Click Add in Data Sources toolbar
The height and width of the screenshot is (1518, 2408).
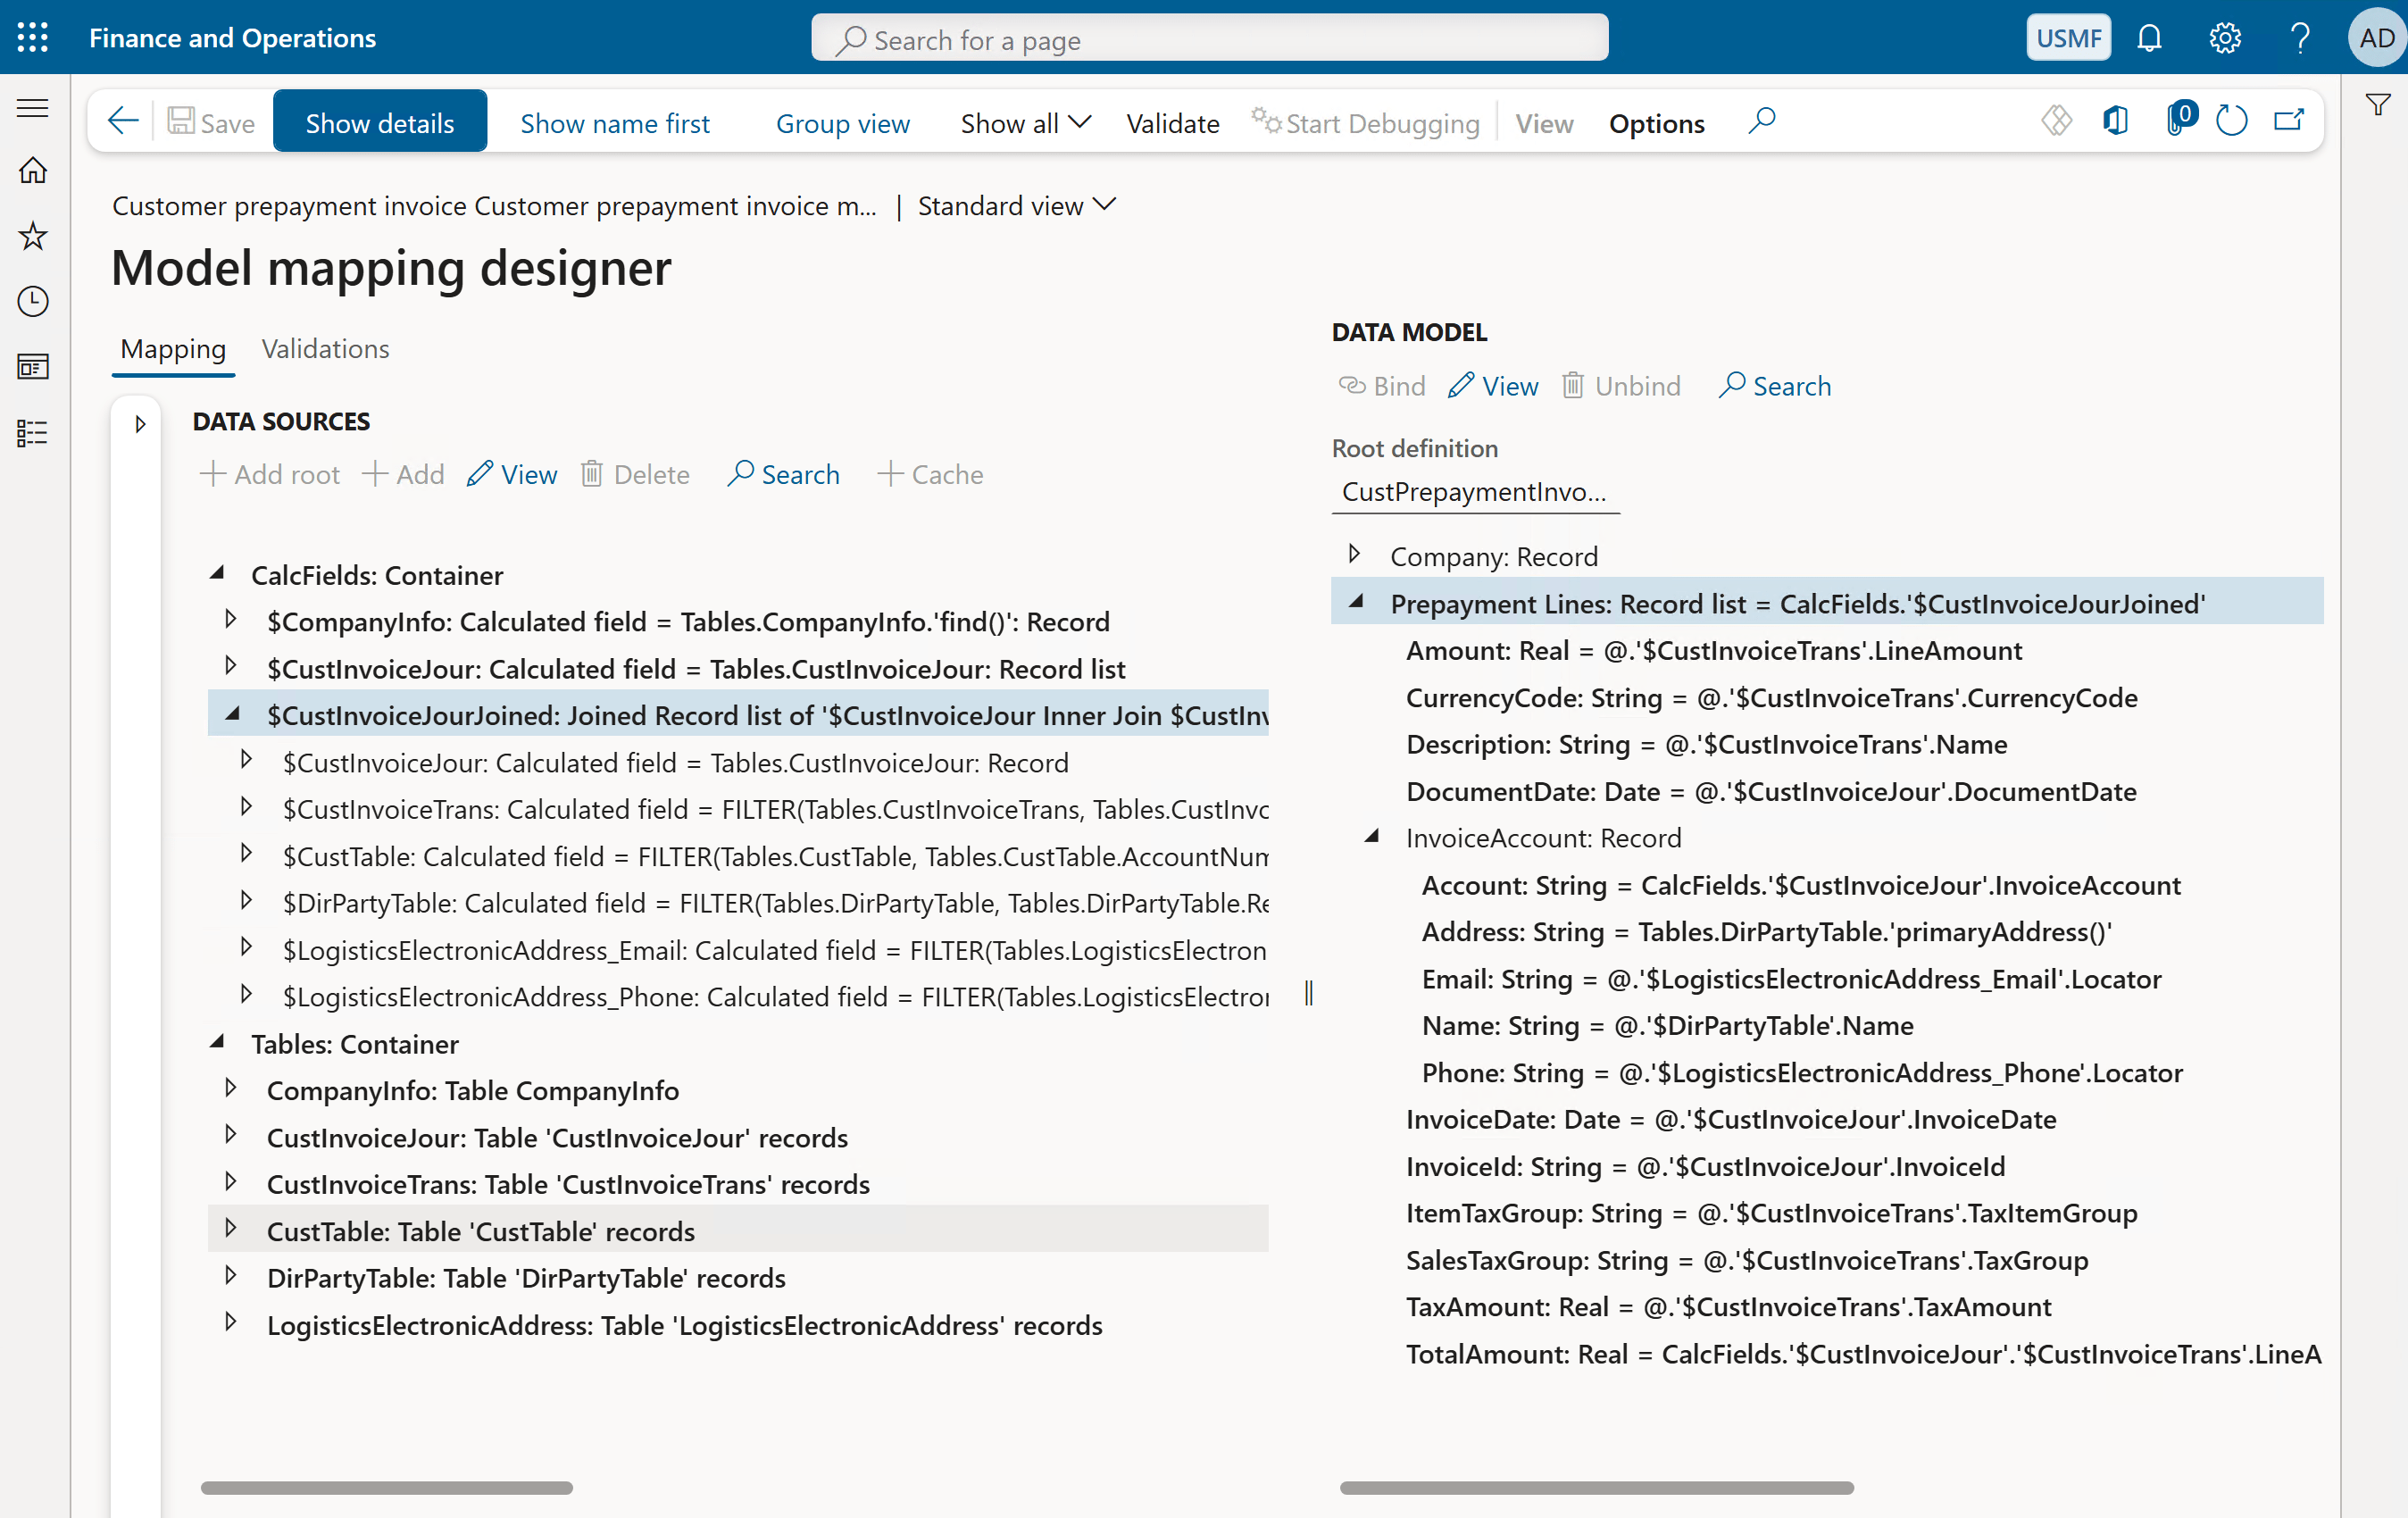click(x=403, y=474)
